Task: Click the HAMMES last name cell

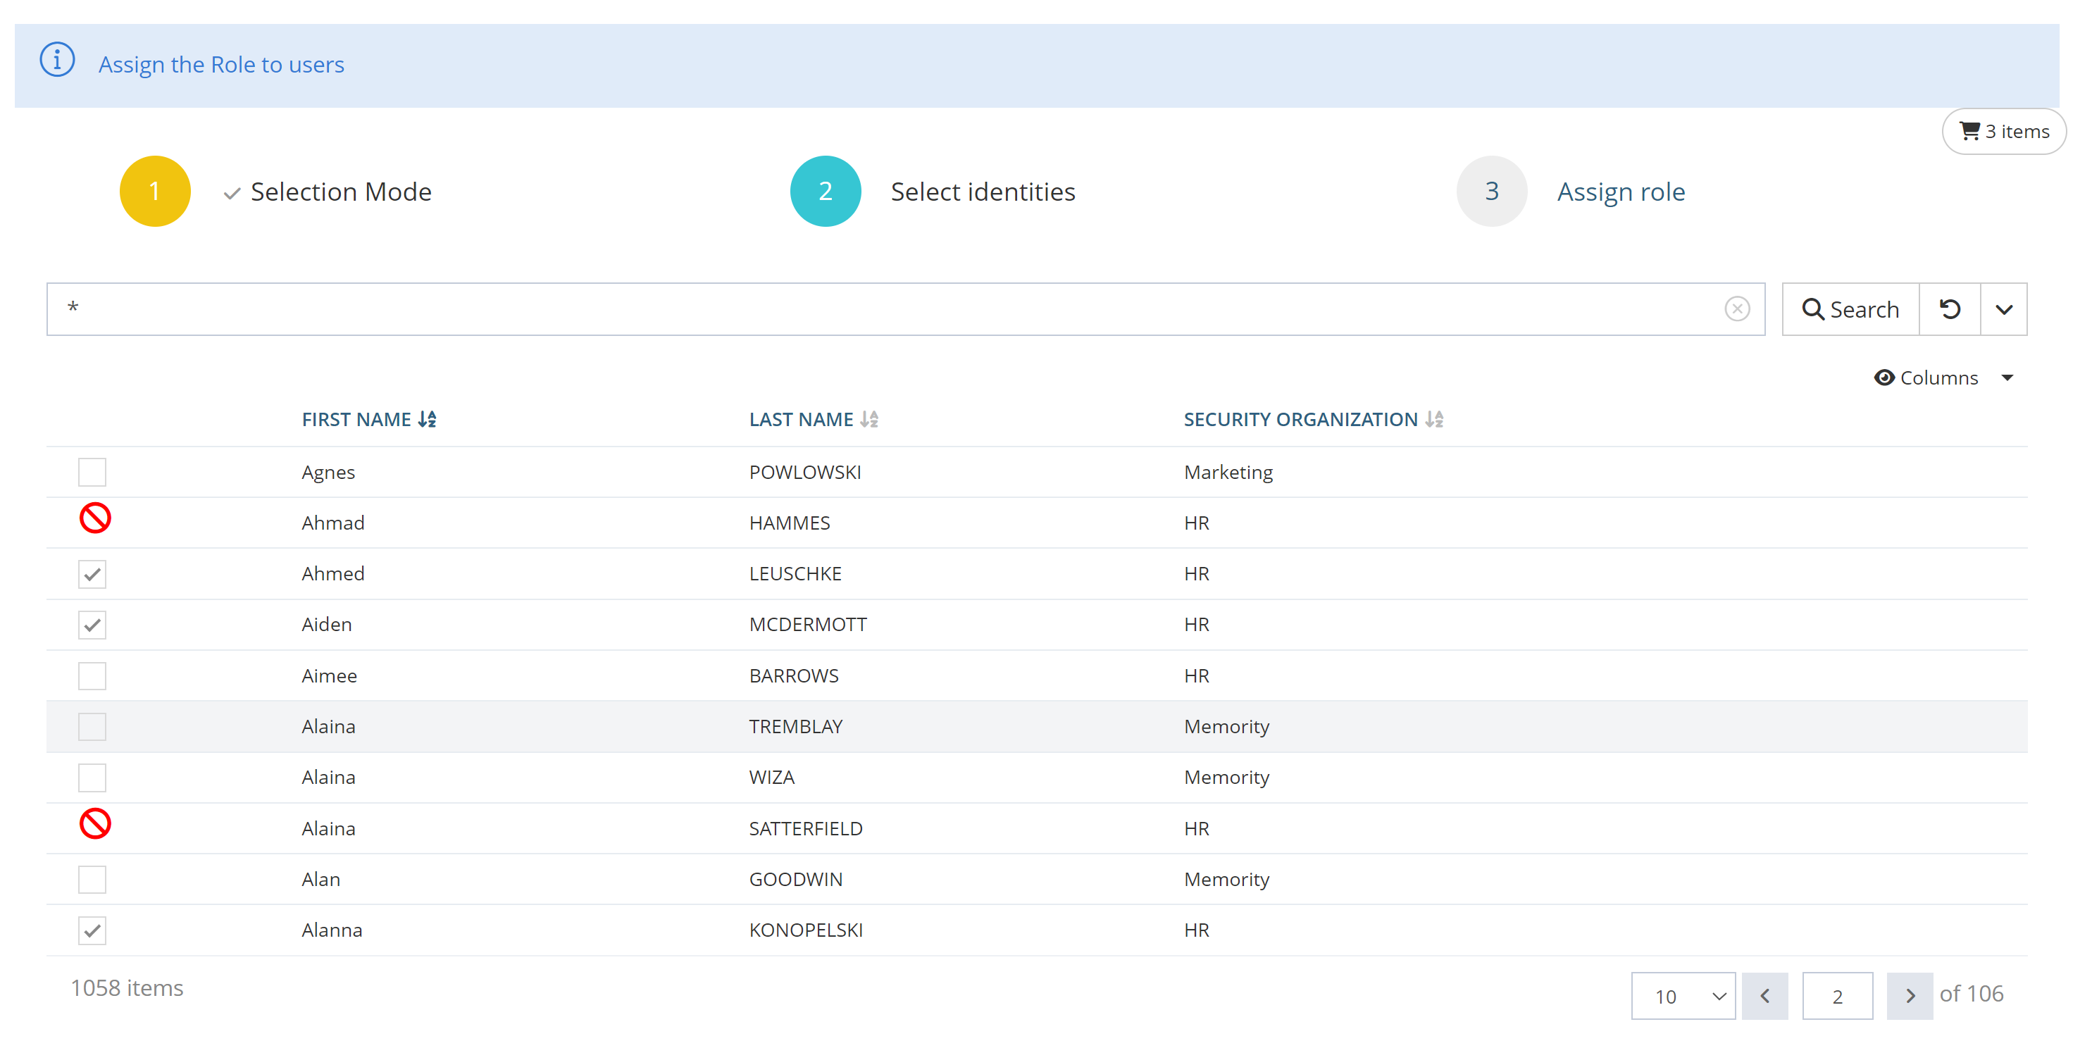Action: point(790,523)
